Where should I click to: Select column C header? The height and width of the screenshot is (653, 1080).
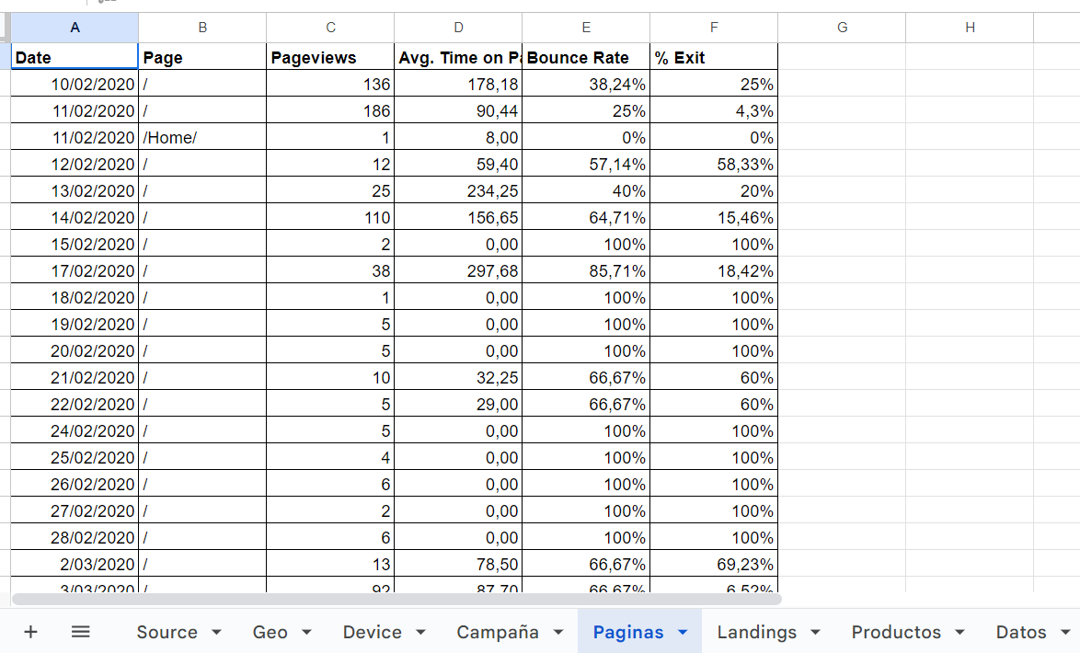click(x=330, y=28)
